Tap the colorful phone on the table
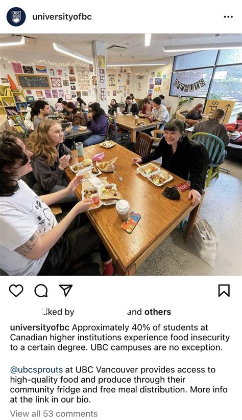This screenshot has width=242, height=420. click(131, 222)
